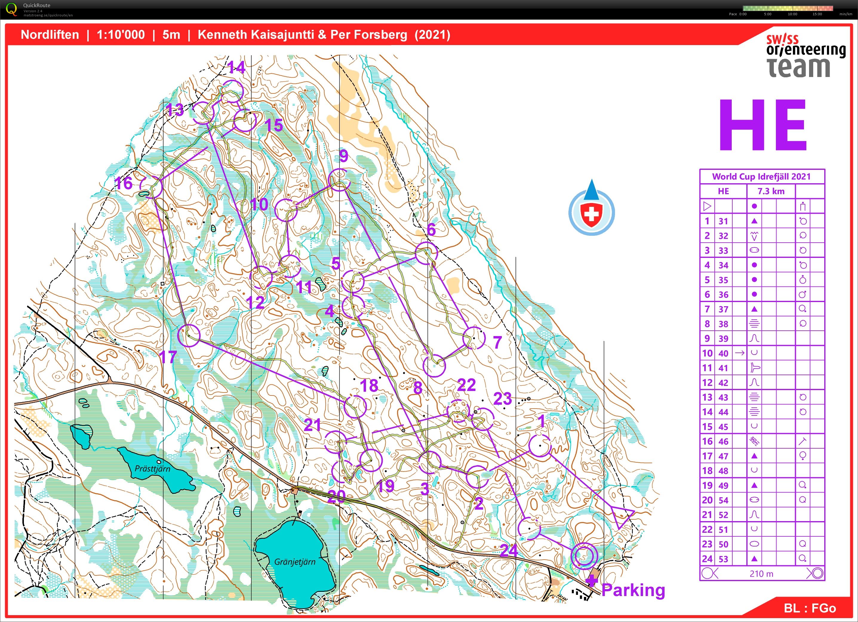Click control code '54' in row 20
Viewport: 858px width, 622px height.
pyautogui.click(x=723, y=500)
